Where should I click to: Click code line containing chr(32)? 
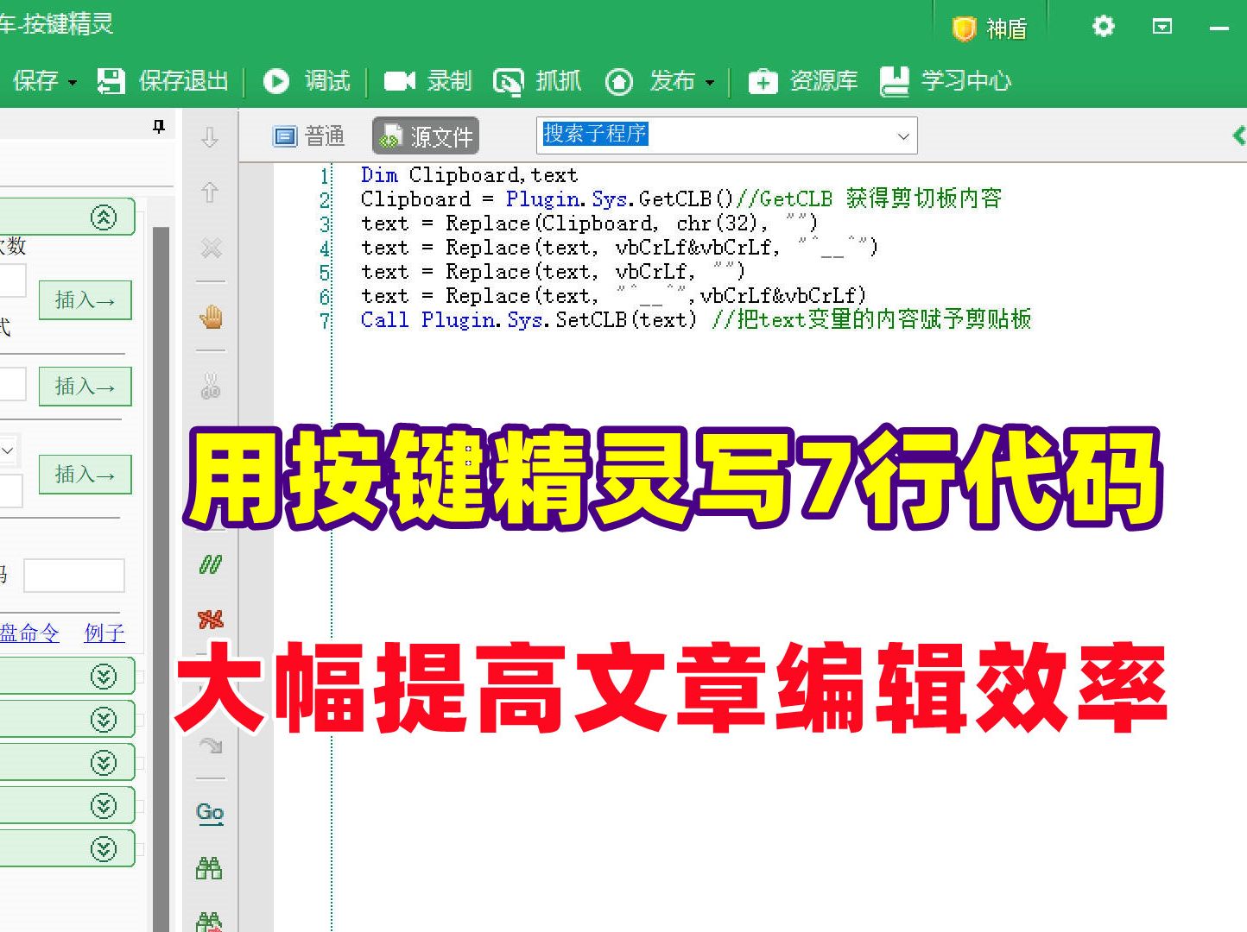point(589,224)
